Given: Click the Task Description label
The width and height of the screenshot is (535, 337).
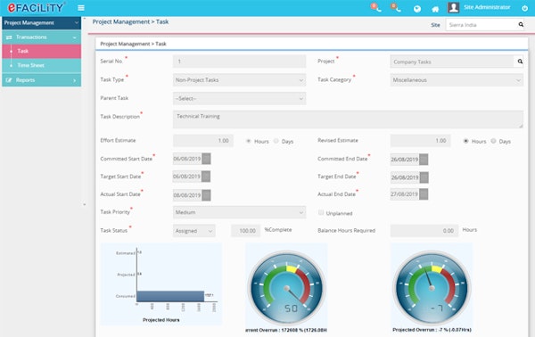Looking at the screenshot, I should [119, 117].
